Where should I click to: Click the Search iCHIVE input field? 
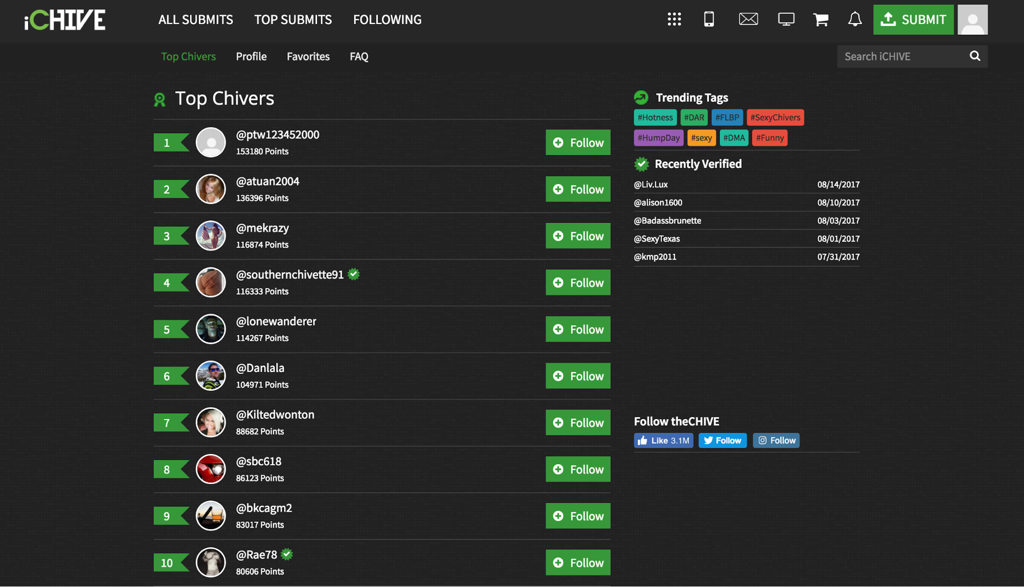pos(903,55)
